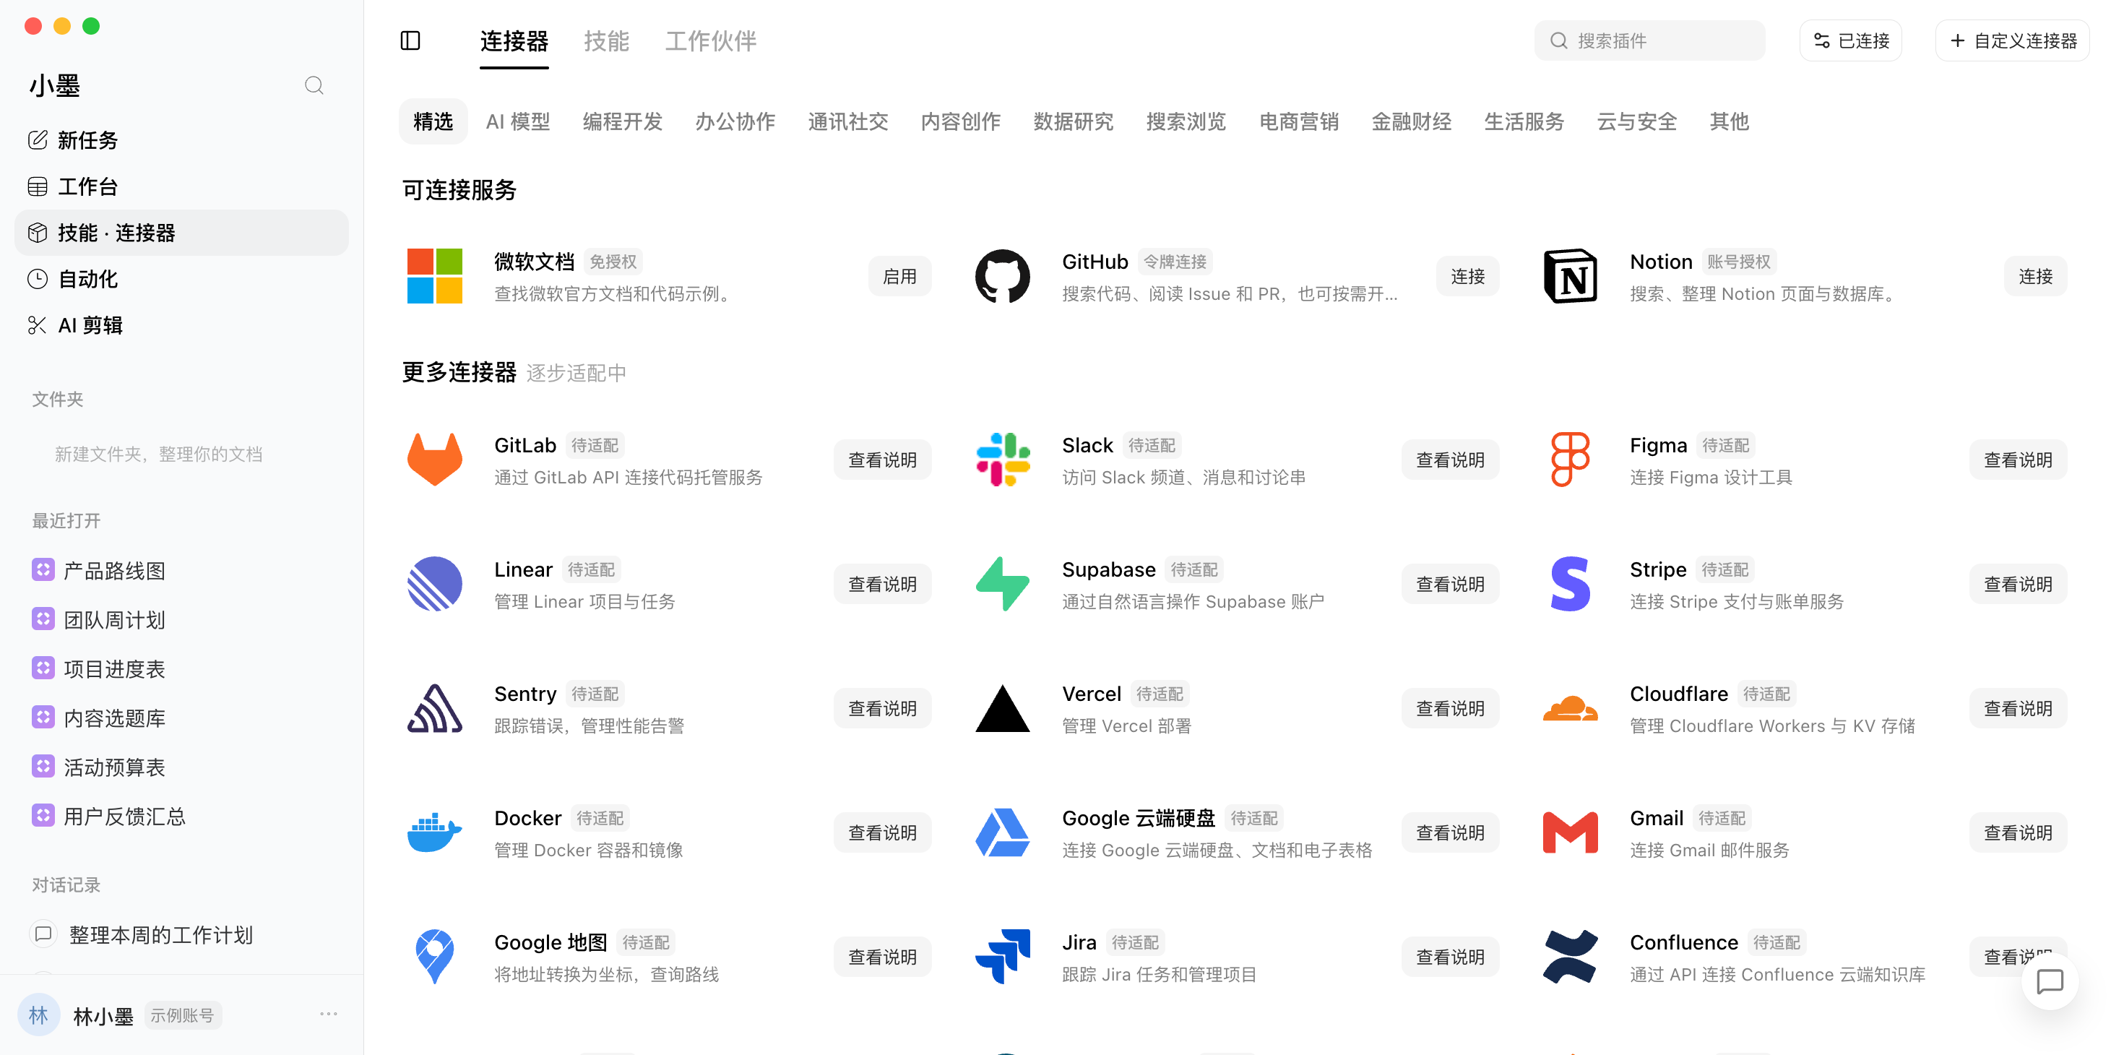2124x1055 pixels.
Task: View 查看说明 for Google 云端硬盘
Action: pos(1451,833)
